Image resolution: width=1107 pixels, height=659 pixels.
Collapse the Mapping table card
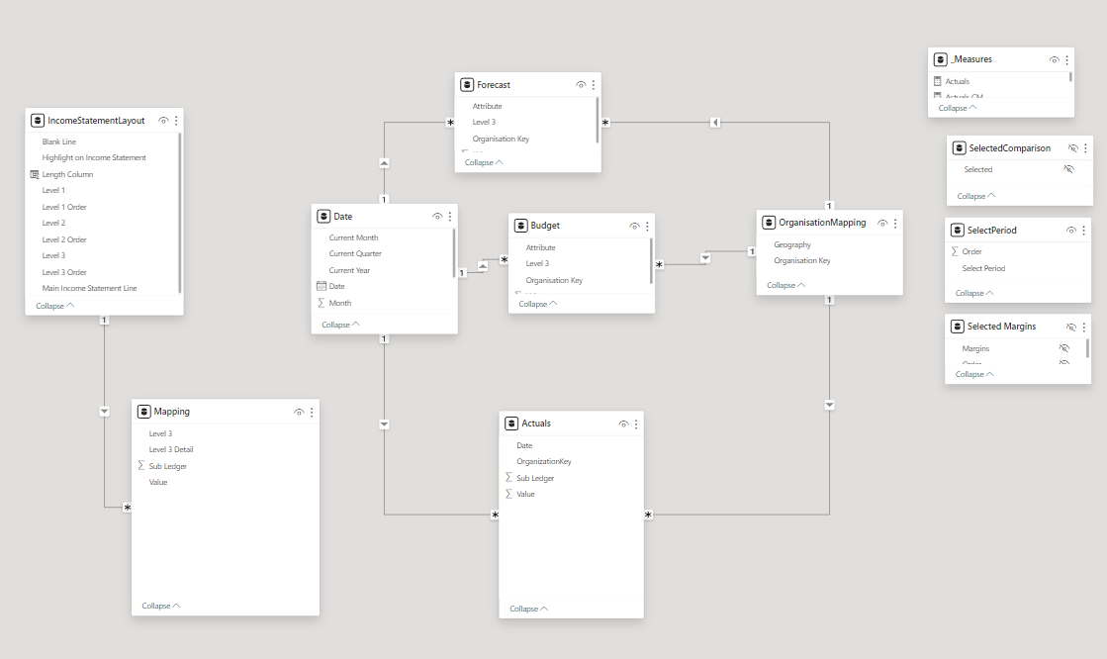point(160,606)
